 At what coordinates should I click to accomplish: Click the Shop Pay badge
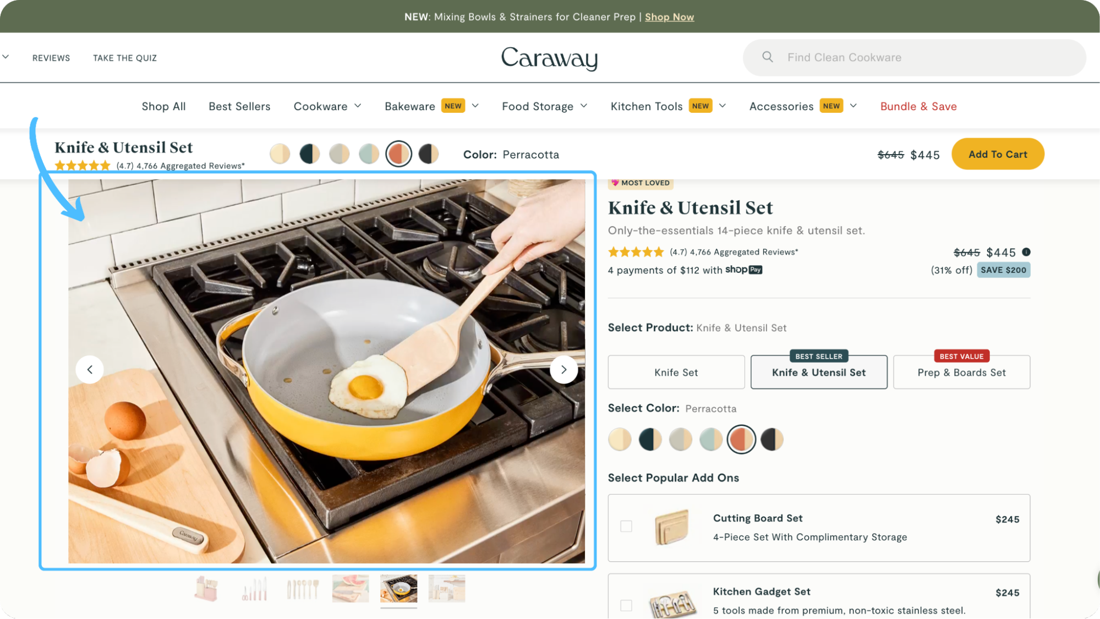click(744, 270)
